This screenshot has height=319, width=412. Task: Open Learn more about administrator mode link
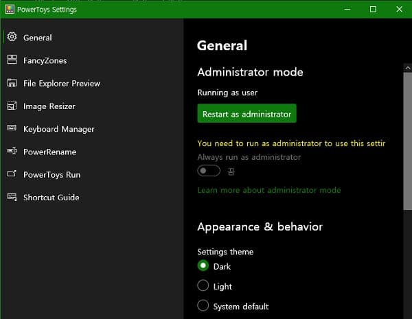click(268, 190)
